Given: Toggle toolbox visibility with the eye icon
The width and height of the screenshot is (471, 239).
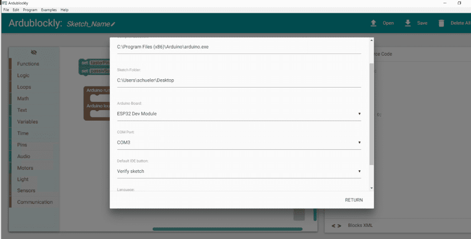Looking at the screenshot, I should (34, 52).
